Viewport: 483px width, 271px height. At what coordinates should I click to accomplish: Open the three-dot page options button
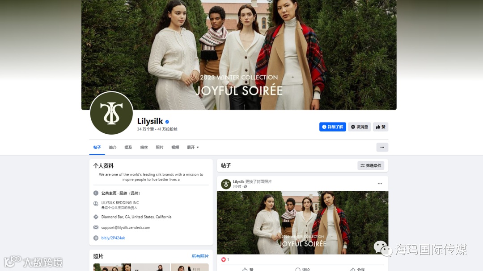(x=382, y=148)
